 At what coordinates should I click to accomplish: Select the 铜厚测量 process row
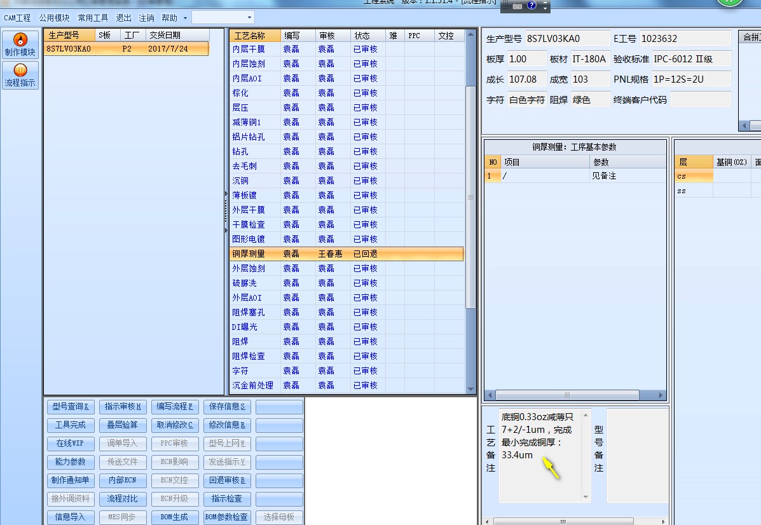pos(346,254)
